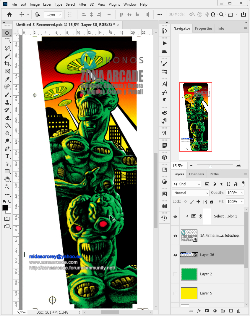This screenshot has height=316, width=250.
Task: Show Layer 2 by enabling its visibility
Action: [x=175, y=274]
